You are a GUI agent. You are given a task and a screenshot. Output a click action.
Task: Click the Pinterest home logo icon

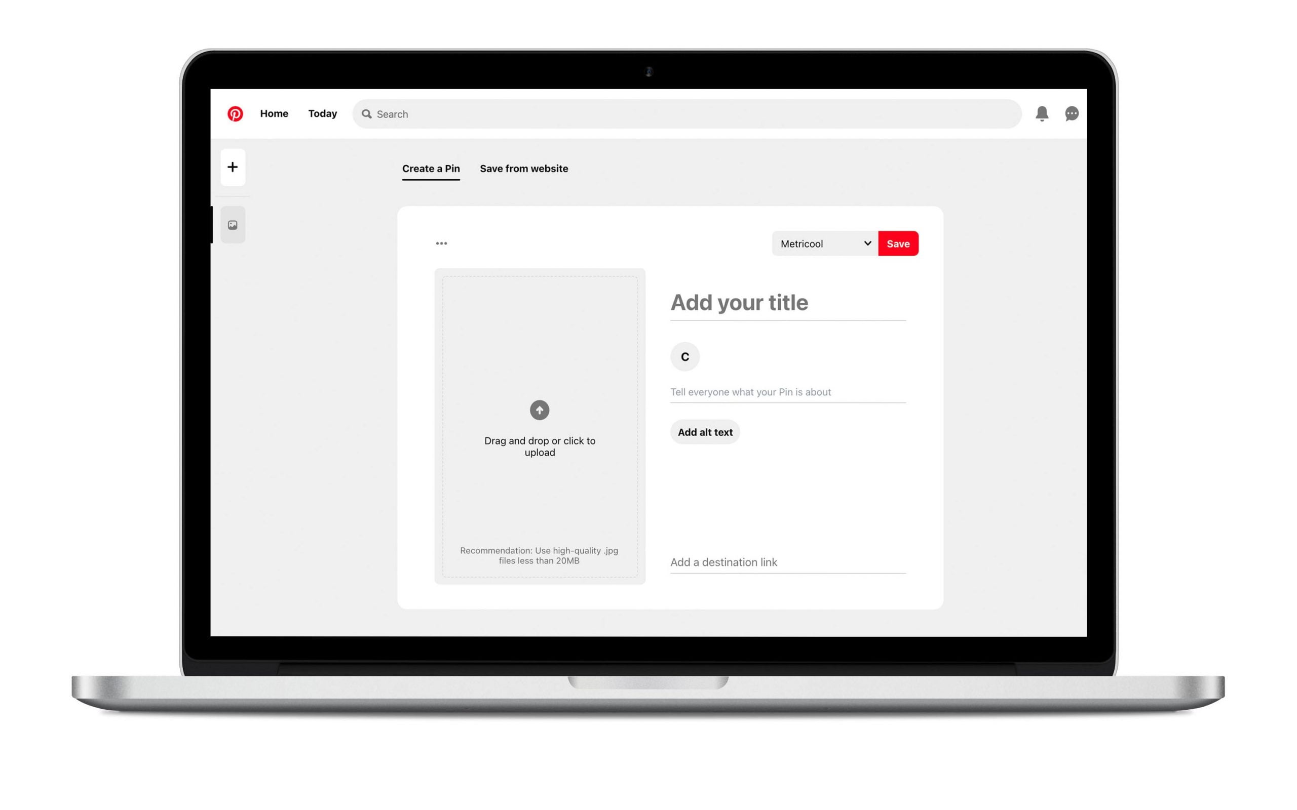tap(236, 113)
